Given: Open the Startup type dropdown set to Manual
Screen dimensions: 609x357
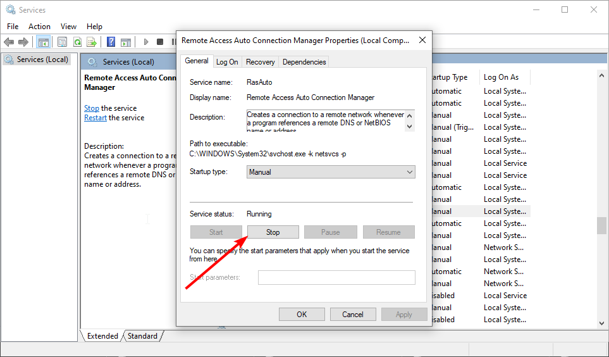Looking at the screenshot, I should (x=331, y=172).
